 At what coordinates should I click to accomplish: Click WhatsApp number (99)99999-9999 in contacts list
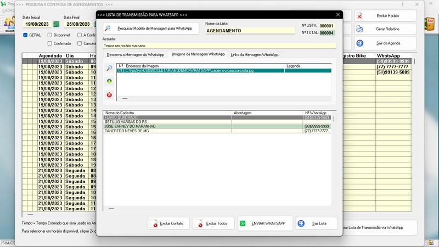(317, 126)
